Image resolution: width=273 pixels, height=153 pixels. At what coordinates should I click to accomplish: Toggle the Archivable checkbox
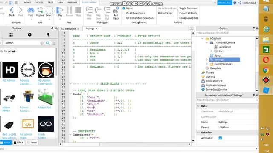[x=220, y=138]
